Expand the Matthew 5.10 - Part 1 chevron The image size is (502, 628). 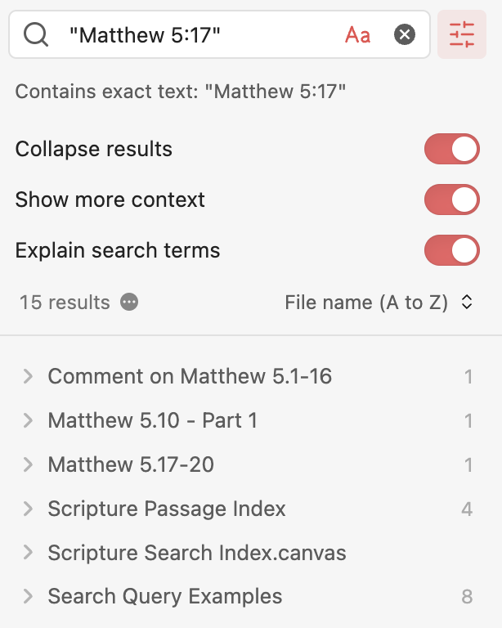coord(28,421)
